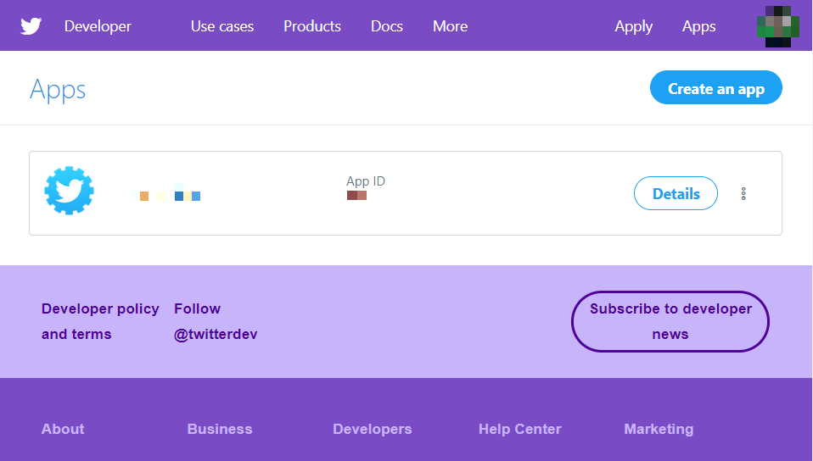View app Details

click(x=676, y=194)
